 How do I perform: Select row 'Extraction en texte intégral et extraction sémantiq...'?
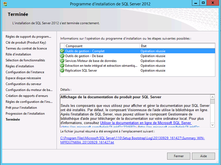tap(138, 65)
